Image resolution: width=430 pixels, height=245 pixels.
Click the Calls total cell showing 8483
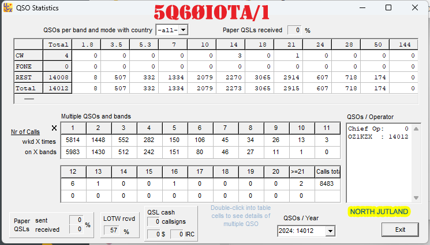click(328, 183)
